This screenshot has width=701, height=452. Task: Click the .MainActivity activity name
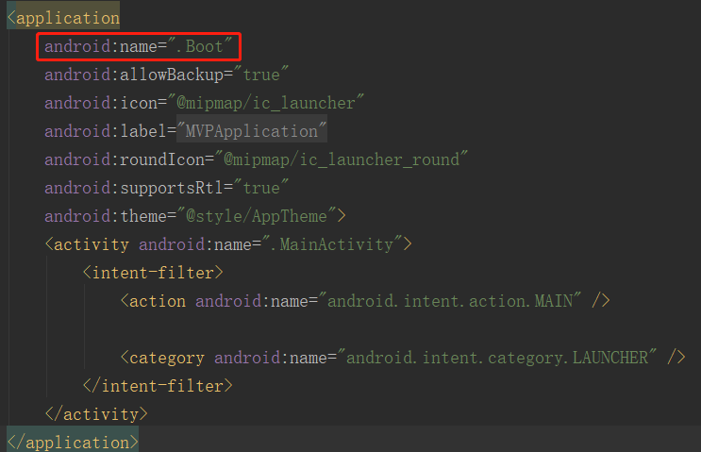pyautogui.click(x=332, y=244)
